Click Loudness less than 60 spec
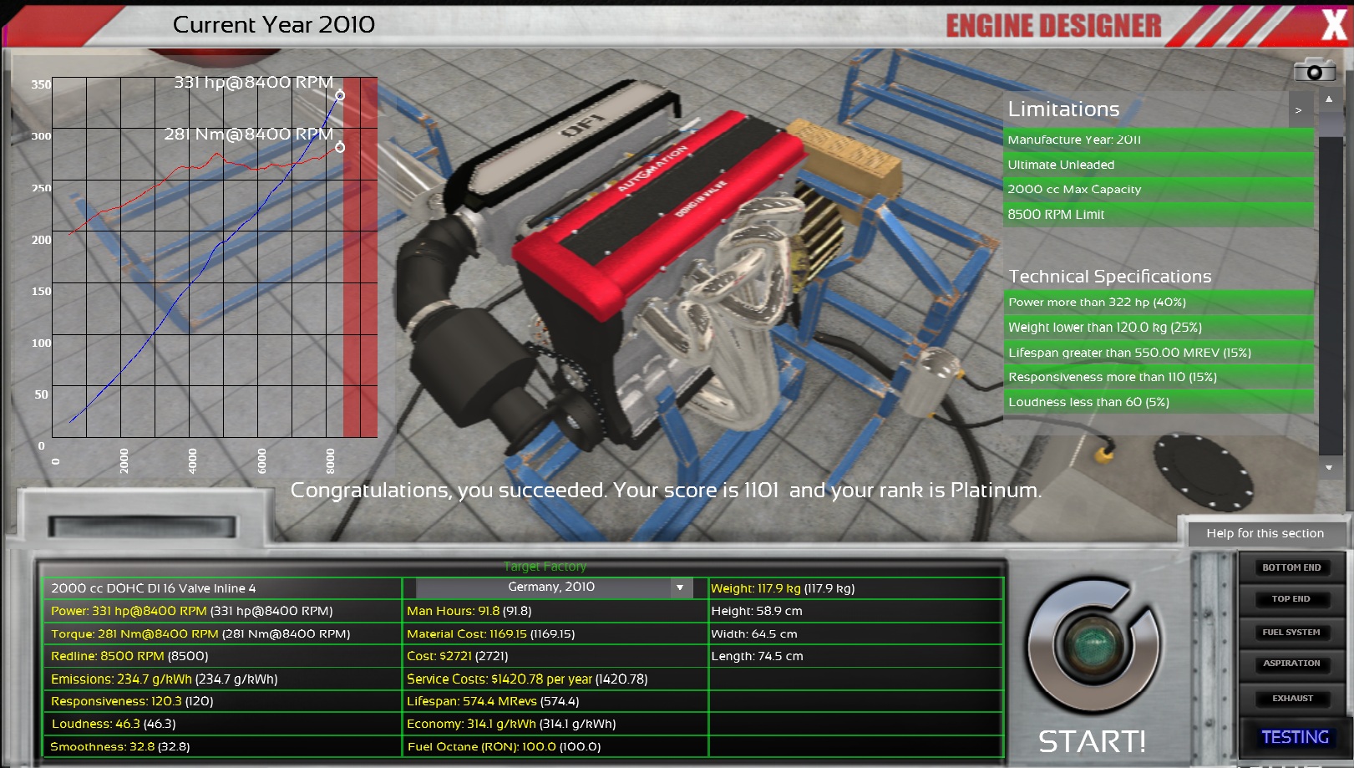1354x768 pixels. (x=1158, y=402)
